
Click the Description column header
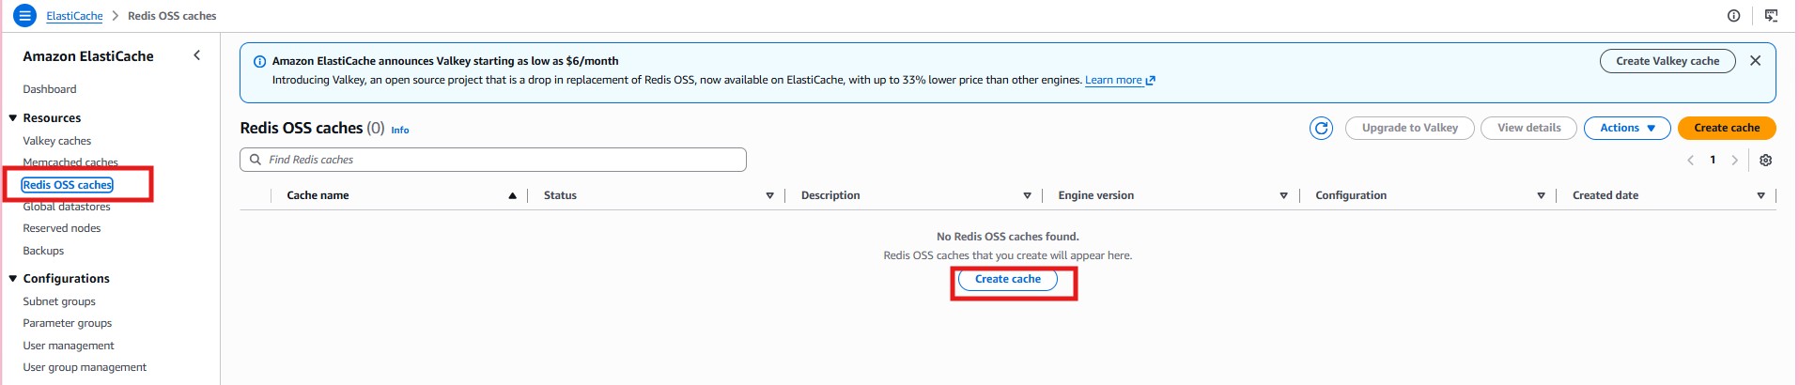830,195
